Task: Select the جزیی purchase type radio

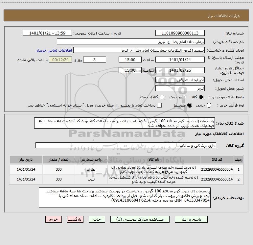Action: 209,105
